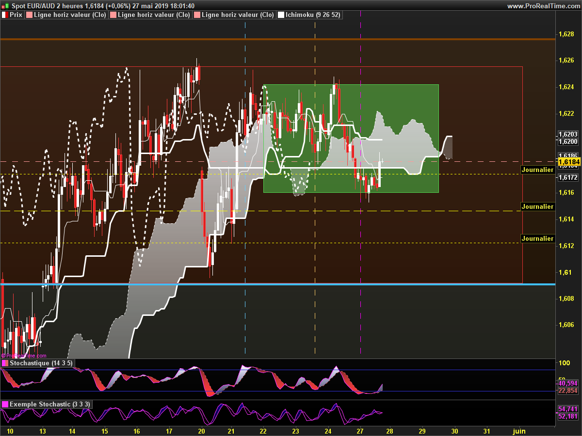This screenshot has width=582, height=436.
Task: Click the white Ichimoku indicator color icon
Action: point(281,15)
